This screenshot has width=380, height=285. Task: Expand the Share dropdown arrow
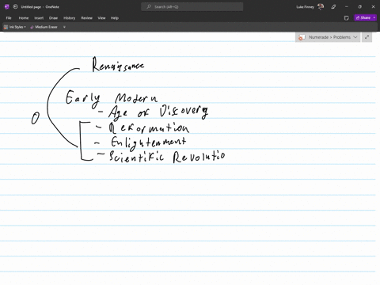click(x=374, y=17)
